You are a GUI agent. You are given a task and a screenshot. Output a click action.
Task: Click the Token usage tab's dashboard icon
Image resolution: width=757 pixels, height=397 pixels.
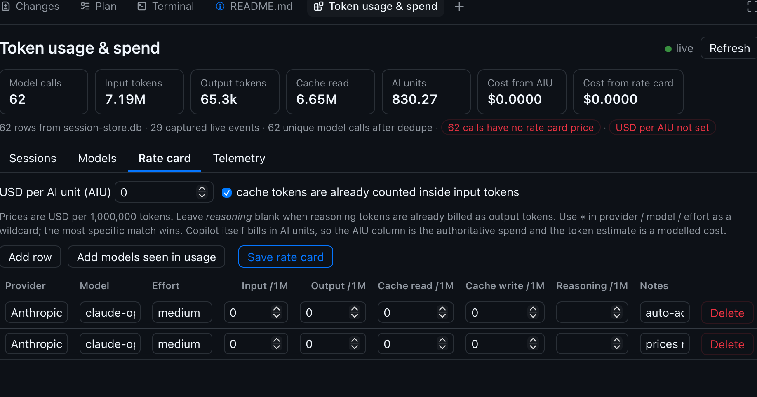pyautogui.click(x=319, y=6)
